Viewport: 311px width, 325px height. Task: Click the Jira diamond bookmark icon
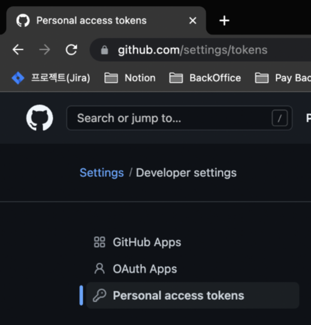pos(18,78)
